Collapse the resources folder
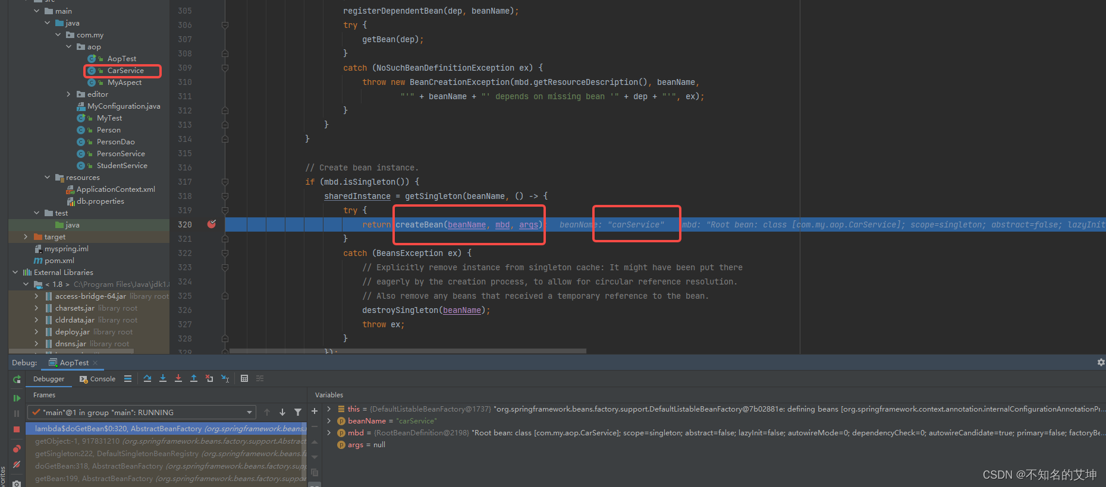 click(48, 177)
